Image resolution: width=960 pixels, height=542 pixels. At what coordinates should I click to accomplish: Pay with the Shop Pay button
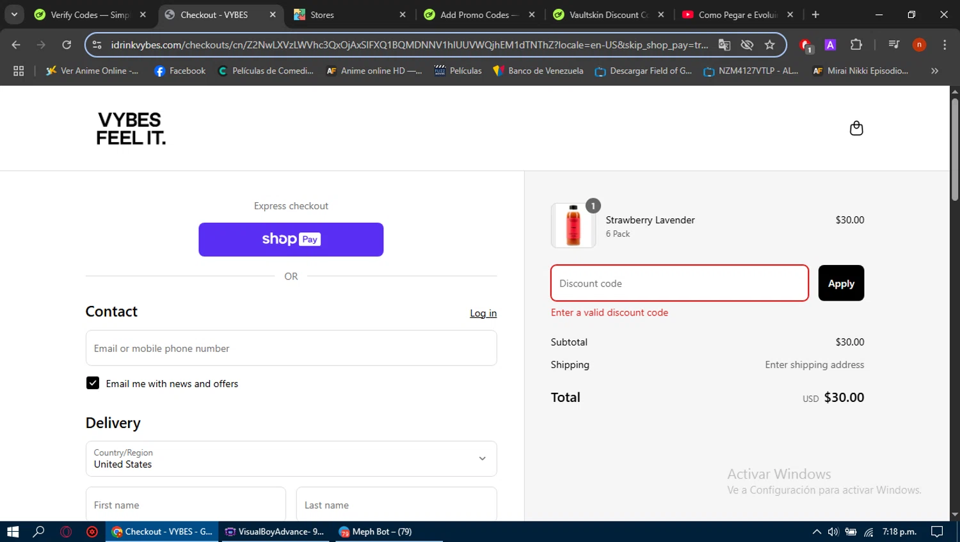pos(291,239)
